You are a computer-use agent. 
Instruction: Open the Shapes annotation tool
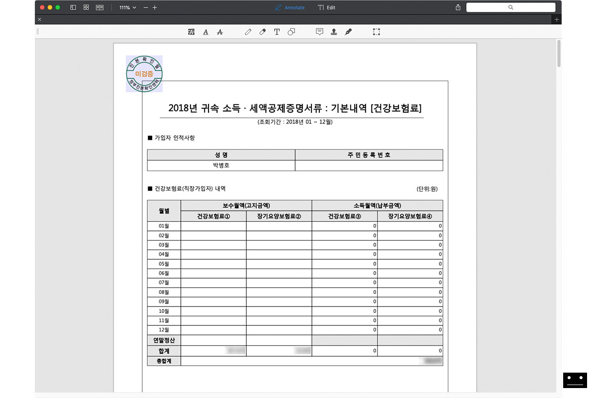[291, 31]
